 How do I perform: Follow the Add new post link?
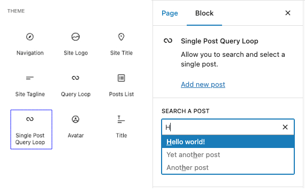coord(203,84)
